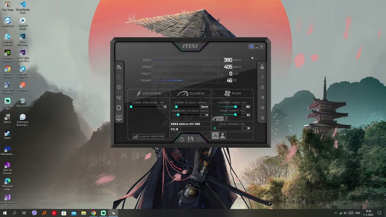Click the driver version 531.18 text
The width and height of the screenshot is (386, 217).
point(174,129)
